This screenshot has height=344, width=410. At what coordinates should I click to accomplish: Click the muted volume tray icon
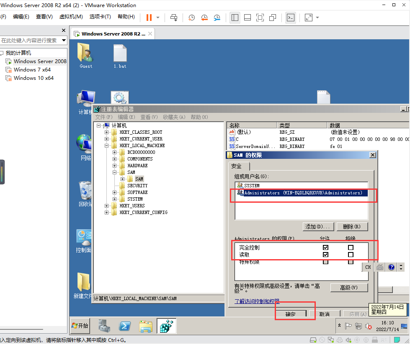[369, 326]
